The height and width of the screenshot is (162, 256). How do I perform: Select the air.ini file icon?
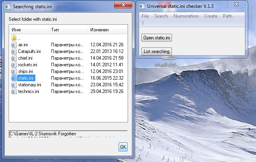point(14,45)
